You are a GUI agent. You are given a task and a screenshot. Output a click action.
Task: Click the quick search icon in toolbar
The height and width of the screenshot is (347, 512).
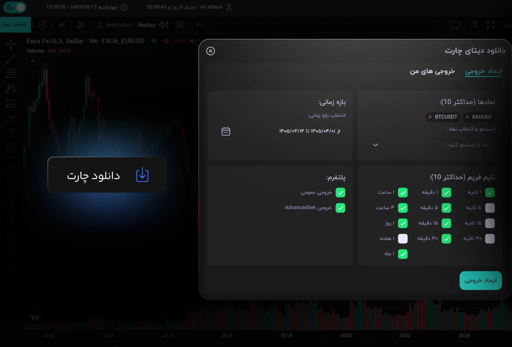click(x=475, y=25)
